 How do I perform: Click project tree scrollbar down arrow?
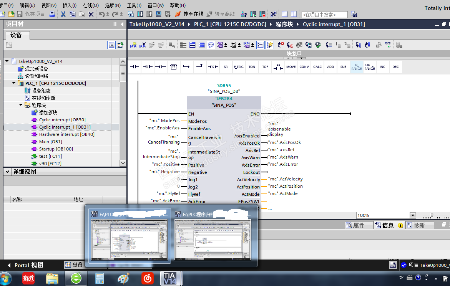pos(123,163)
